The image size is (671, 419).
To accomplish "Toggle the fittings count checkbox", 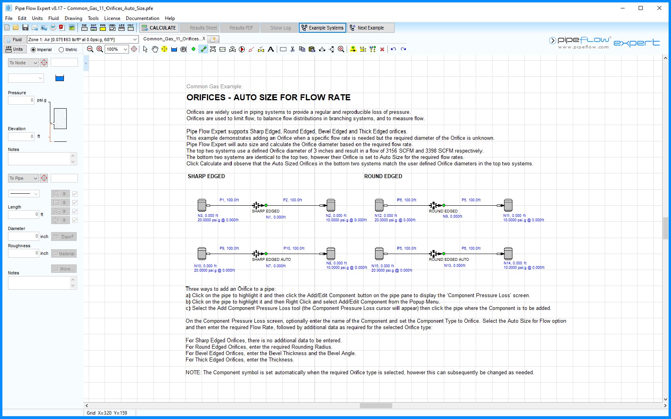I will tap(75, 194).
